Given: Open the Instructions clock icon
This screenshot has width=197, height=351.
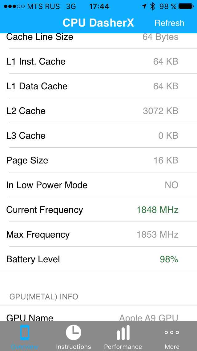Looking at the screenshot, I should [74, 333].
